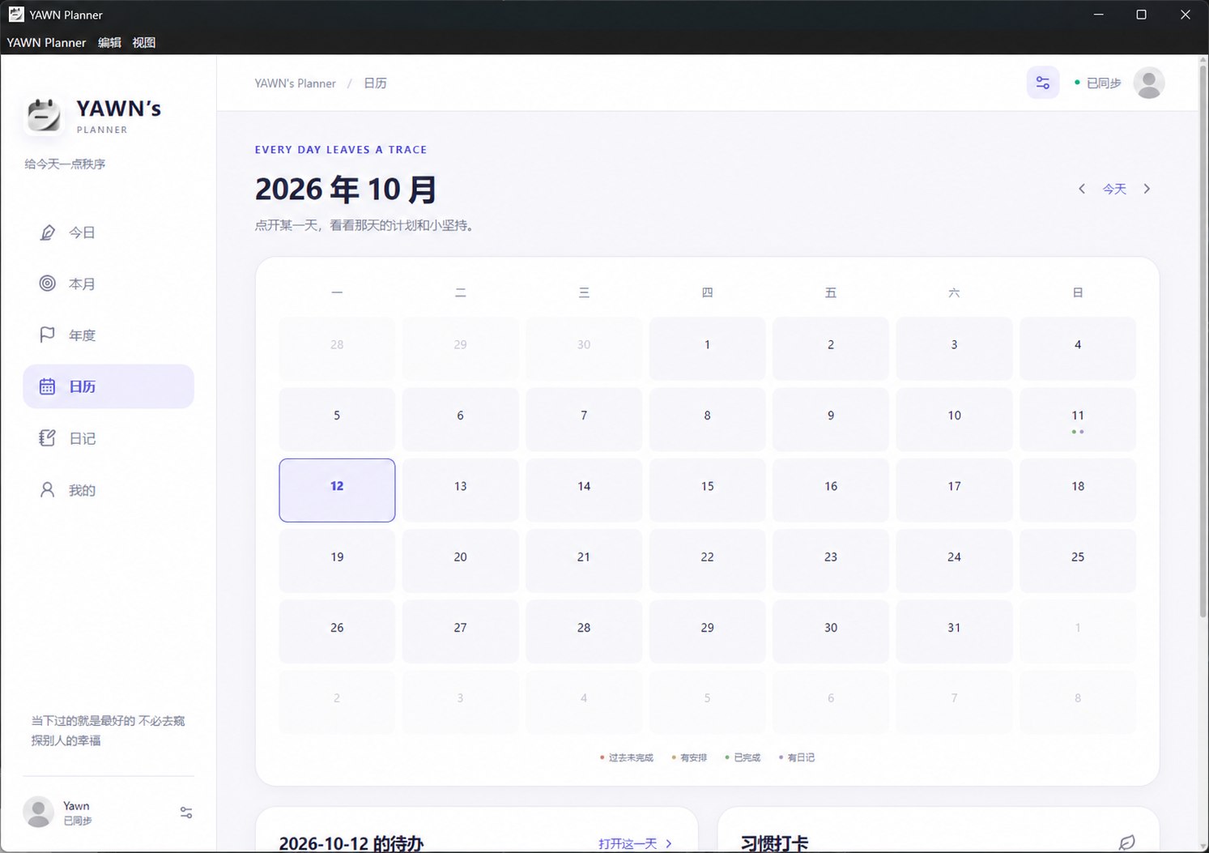Click Yawn's avatar at the sidebar bottom

pos(38,812)
